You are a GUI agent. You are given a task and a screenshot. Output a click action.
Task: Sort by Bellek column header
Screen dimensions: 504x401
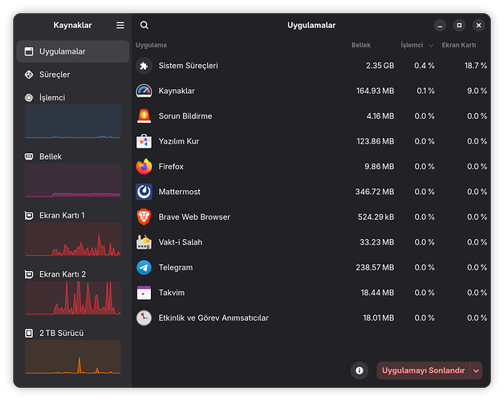point(361,46)
